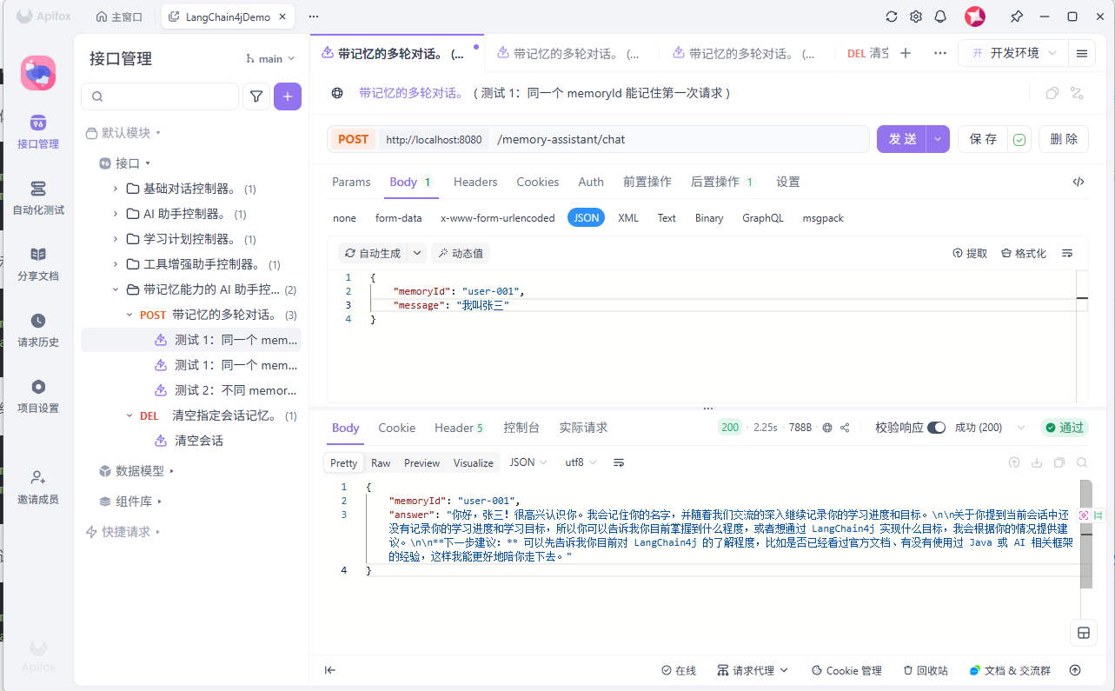Toggle word wrap icon in request editor
The width and height of the screenshot is (1115, 691).
(x=1068, y=253)
